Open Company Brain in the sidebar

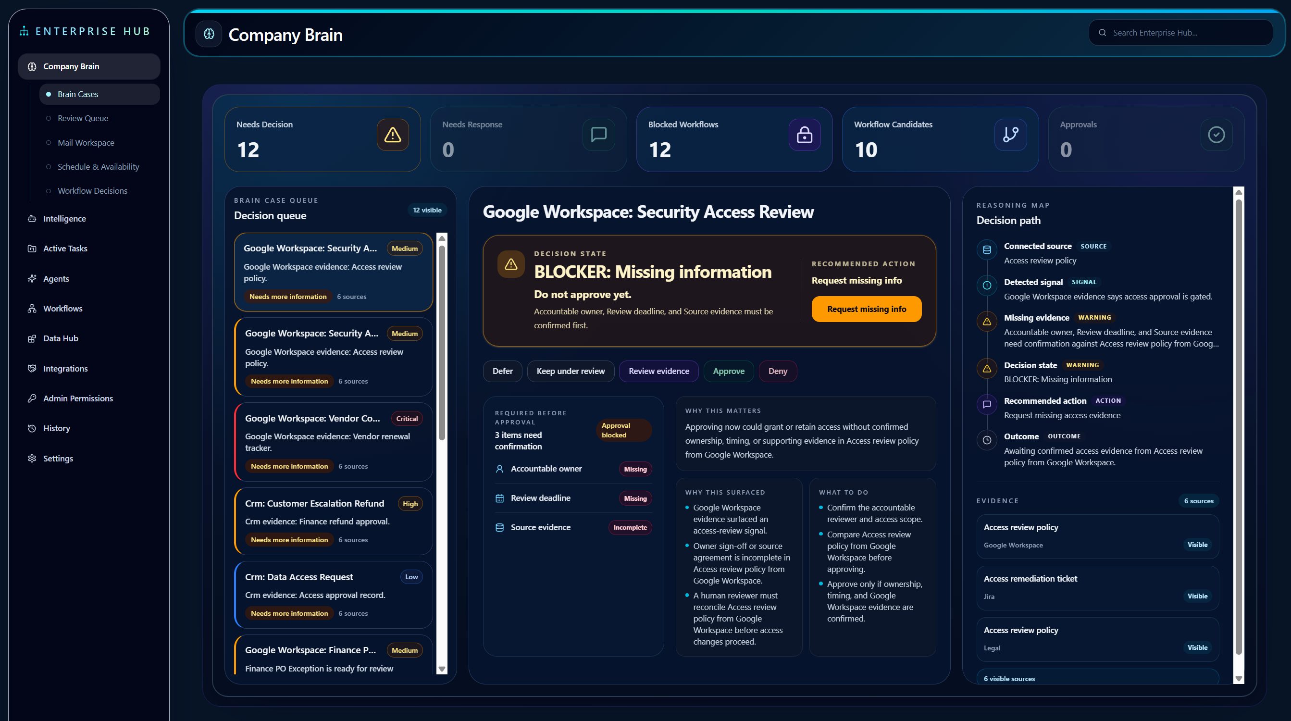89,66
